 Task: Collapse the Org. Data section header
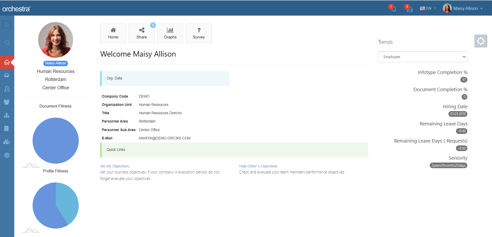click(x=165, y=78)
